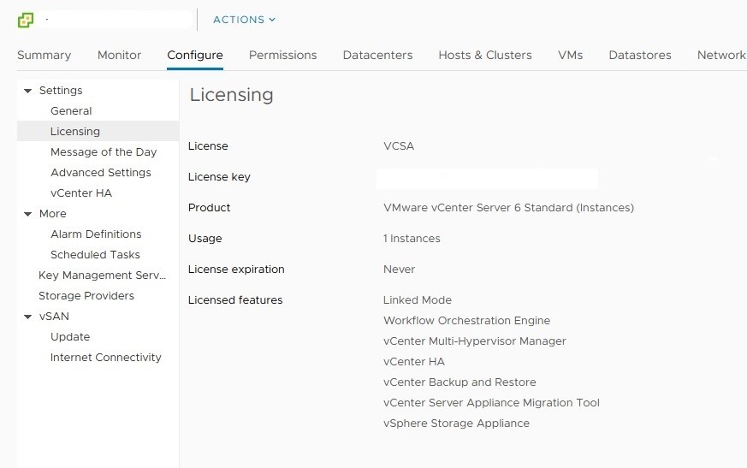Collapse the More tree section

(28, 214)
